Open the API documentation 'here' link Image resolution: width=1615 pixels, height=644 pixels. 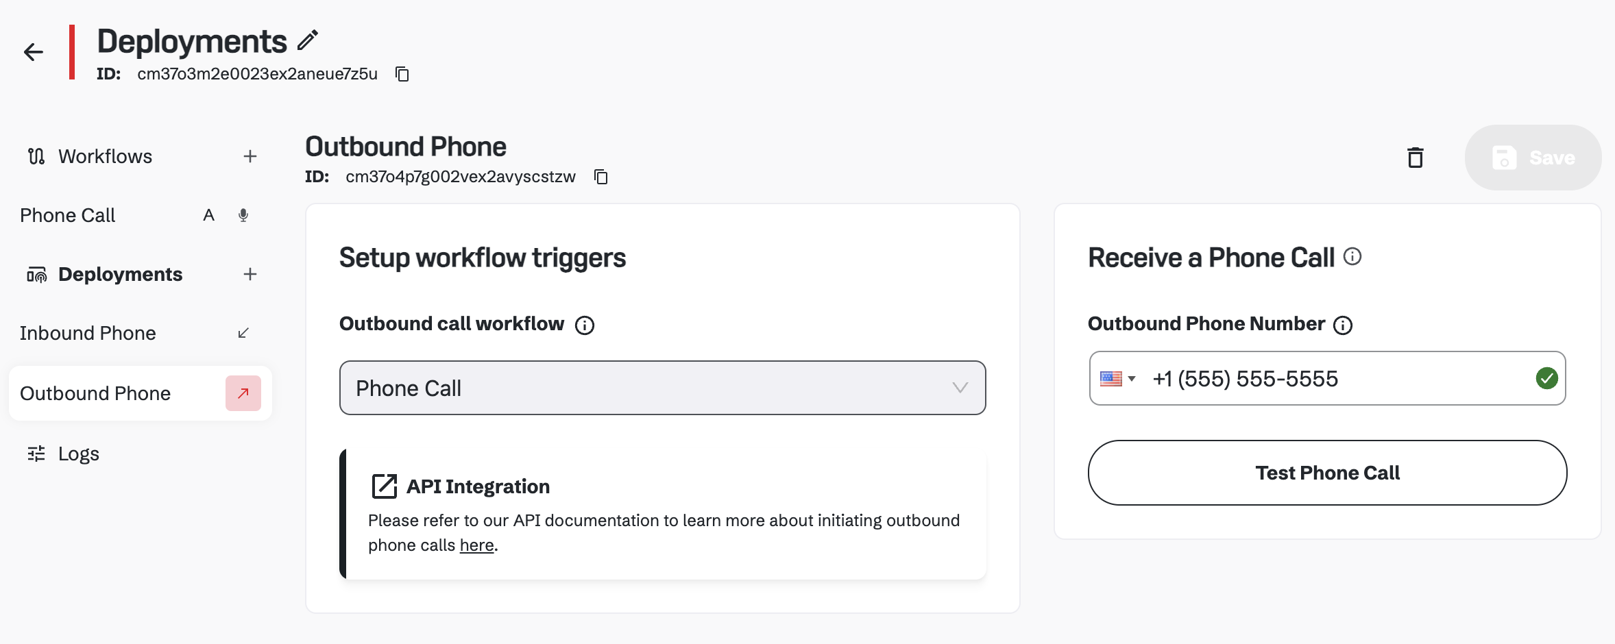point(476,545)
